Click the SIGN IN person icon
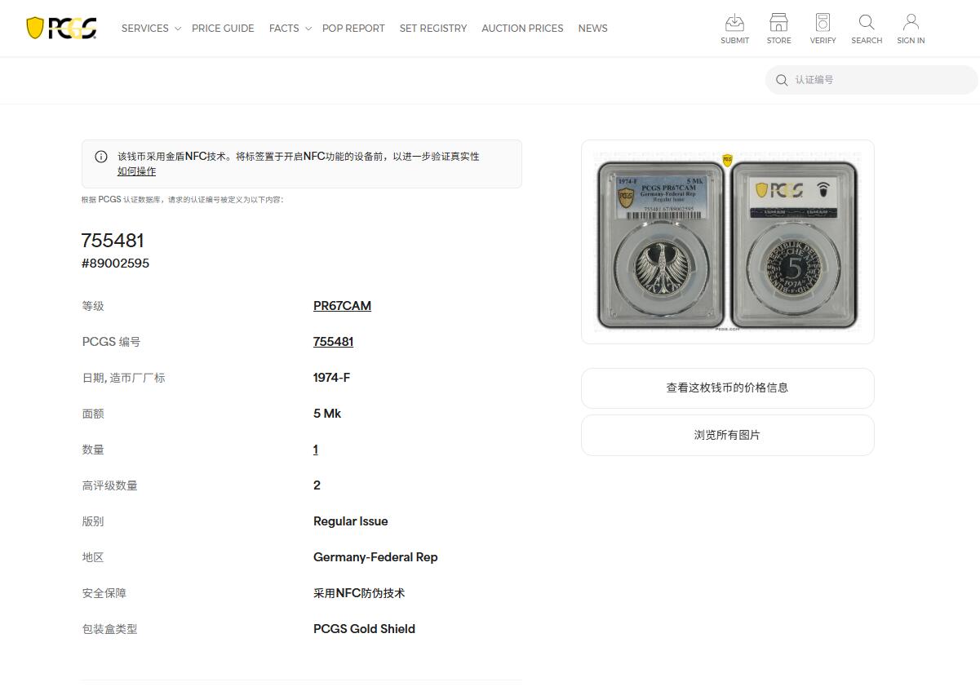 [910, 28]
